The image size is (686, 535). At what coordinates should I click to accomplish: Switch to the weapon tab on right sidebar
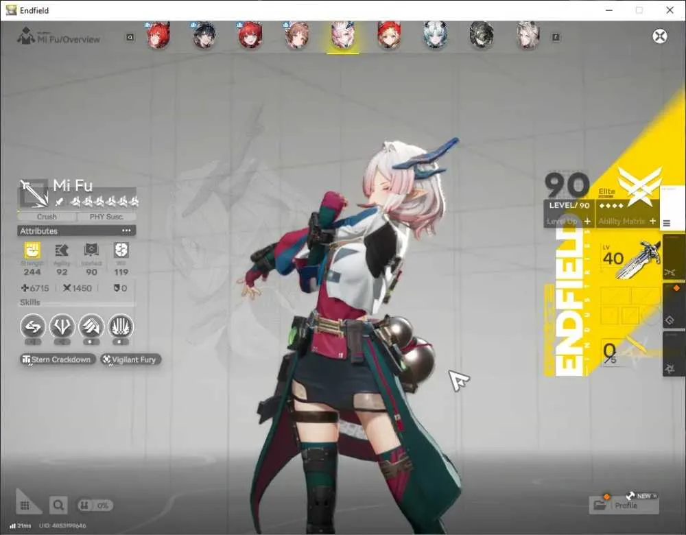point(670,272)
